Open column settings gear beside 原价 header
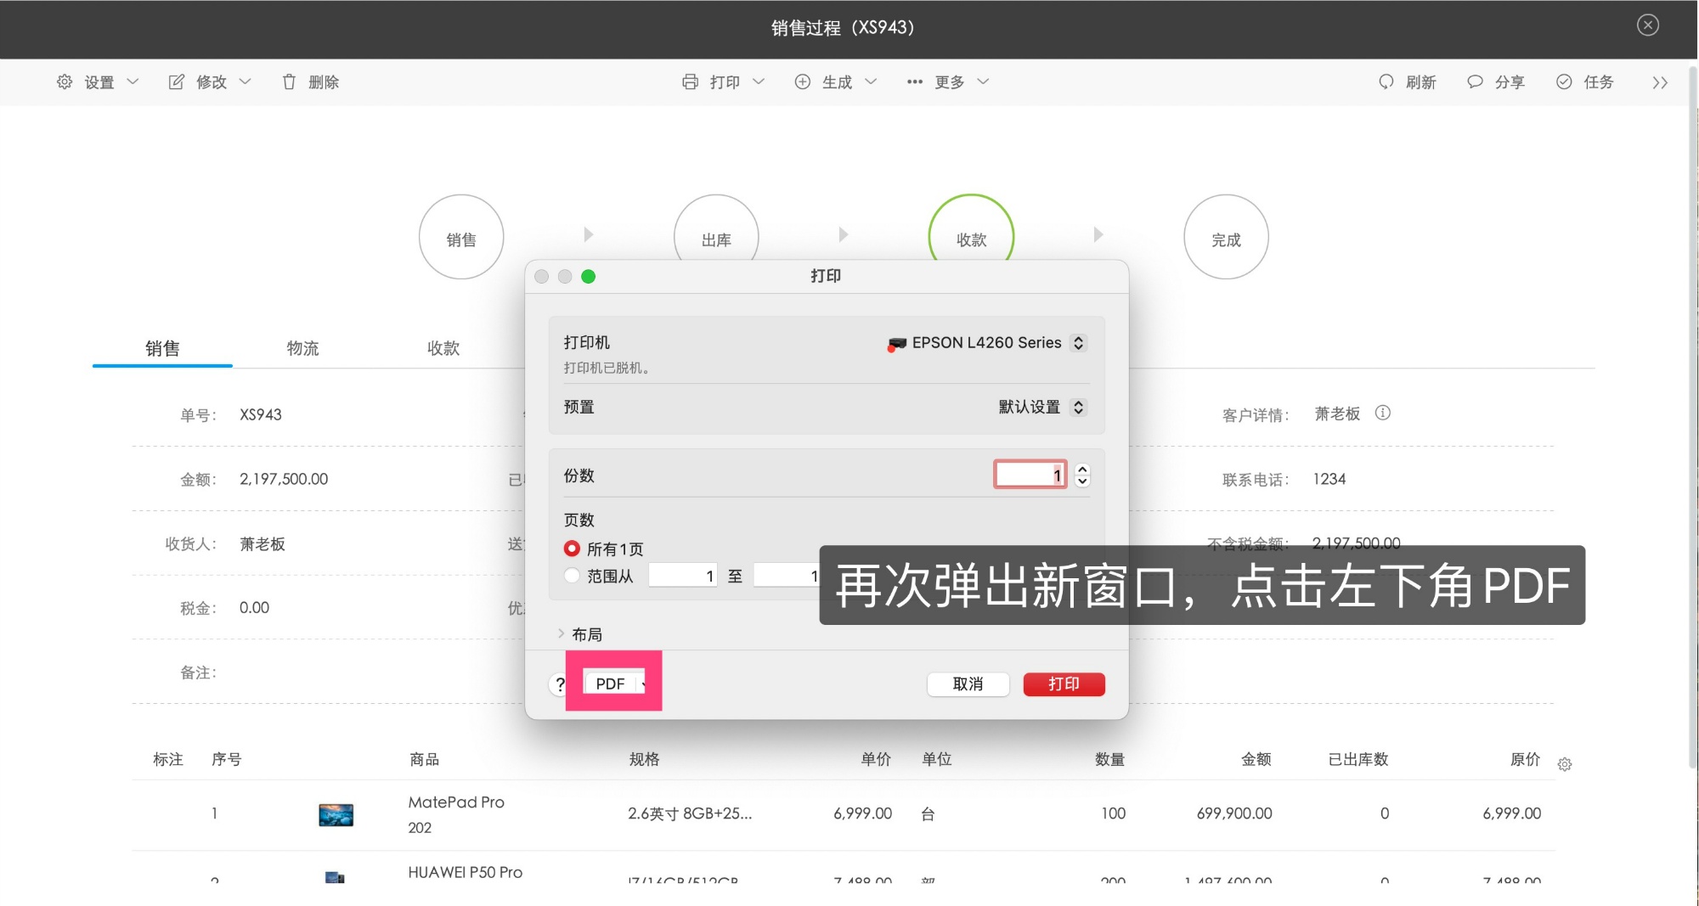This screenshot has width=1699, height=906. pos(1565,764)
